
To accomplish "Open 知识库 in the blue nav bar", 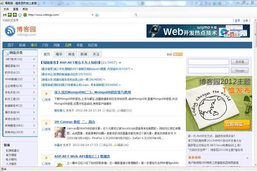I will click(x=93, y=45).
